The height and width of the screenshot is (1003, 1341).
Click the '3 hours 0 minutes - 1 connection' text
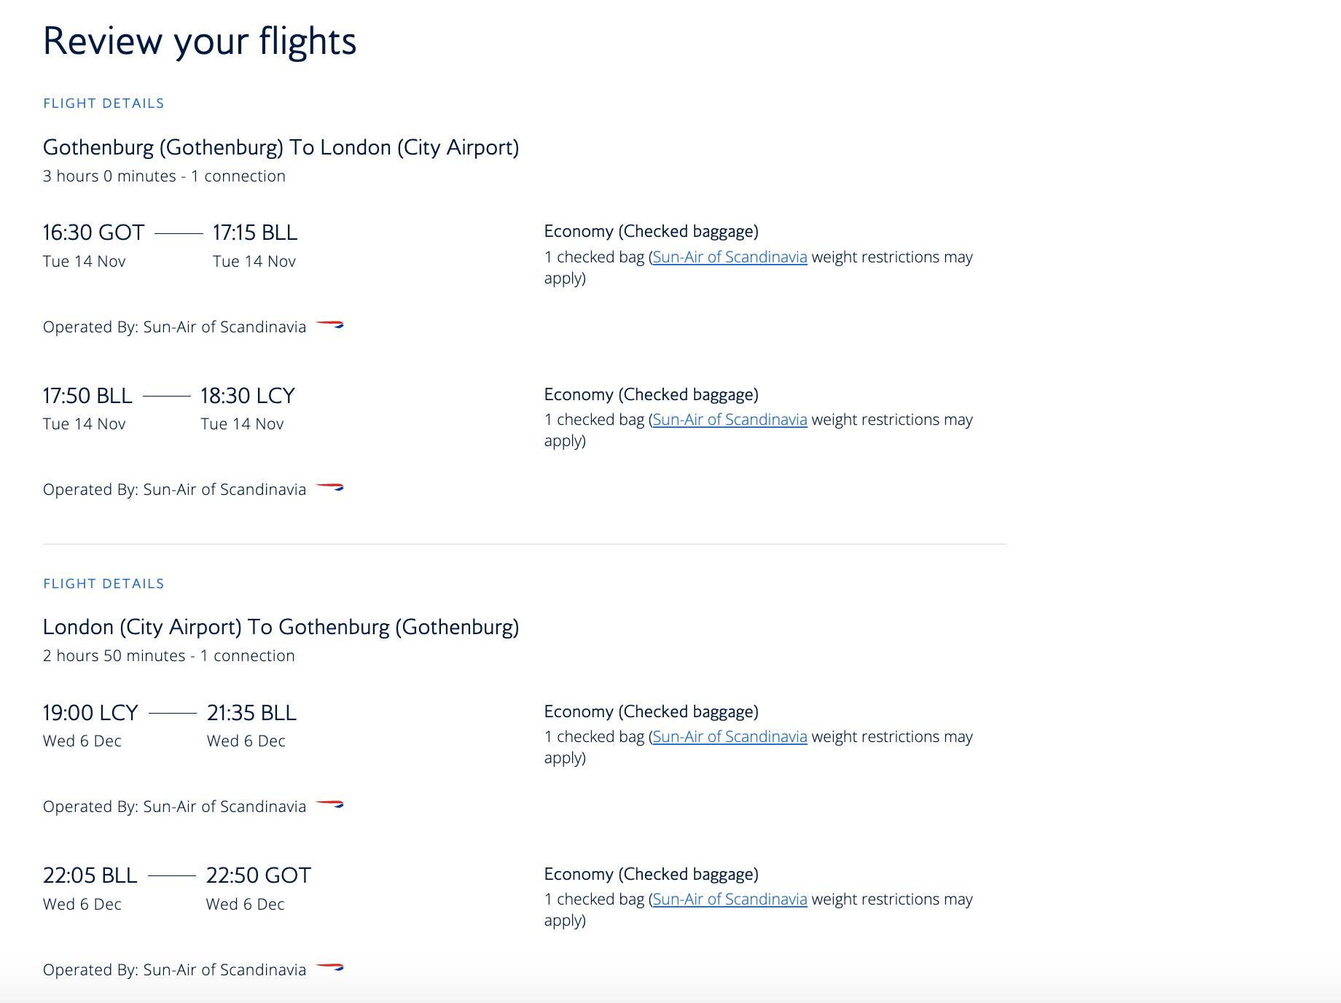(x=164, y=176)
